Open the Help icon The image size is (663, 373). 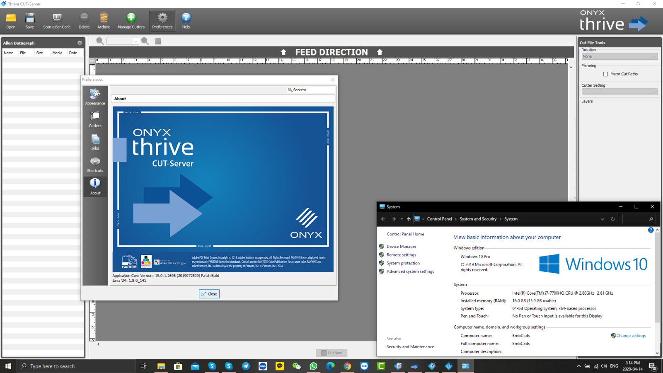click(x=186, y=20)
